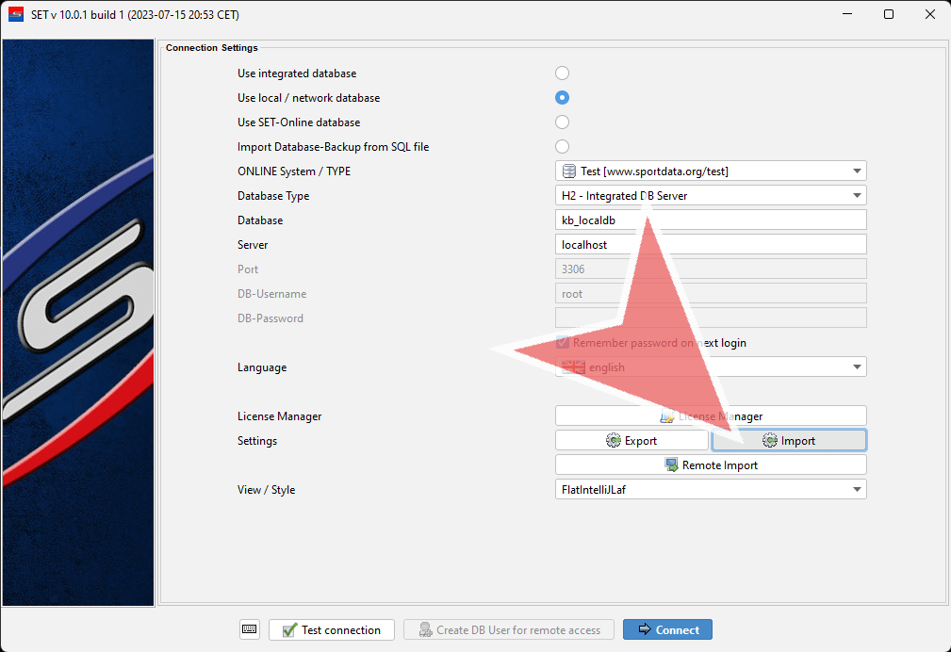Select Use SET-Online database radio button
The image size is (951, 652).
point(563,122)
